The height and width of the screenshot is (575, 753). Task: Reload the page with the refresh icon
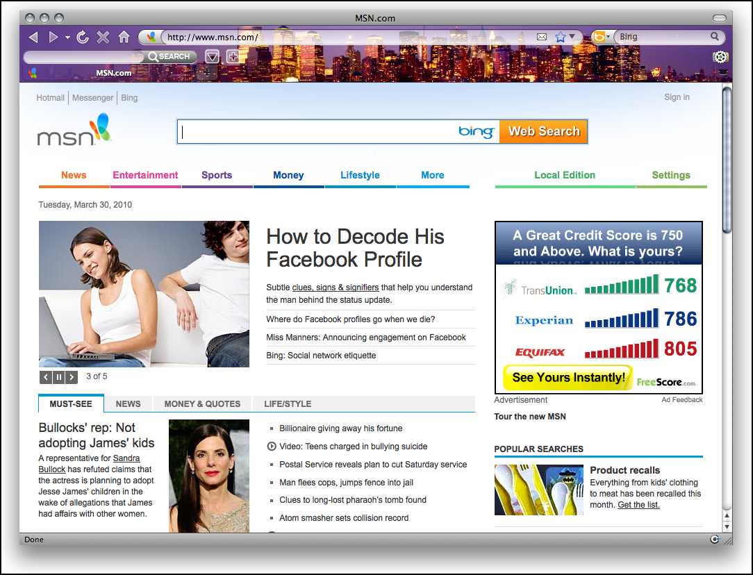83,37
